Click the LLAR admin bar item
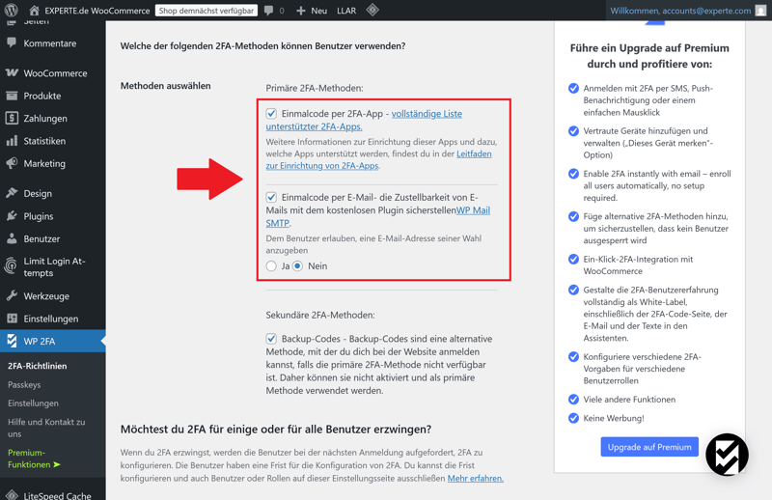 click(x=346, y=11)
